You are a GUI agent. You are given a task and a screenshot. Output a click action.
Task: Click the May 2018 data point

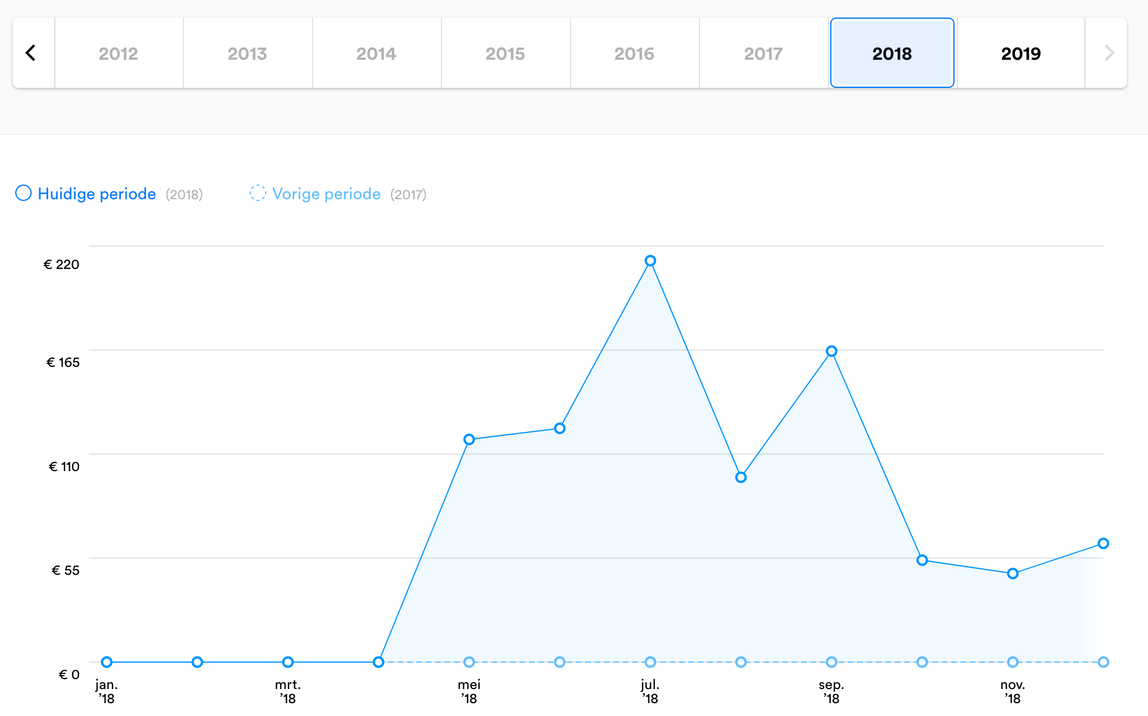(x=469, y=439)
